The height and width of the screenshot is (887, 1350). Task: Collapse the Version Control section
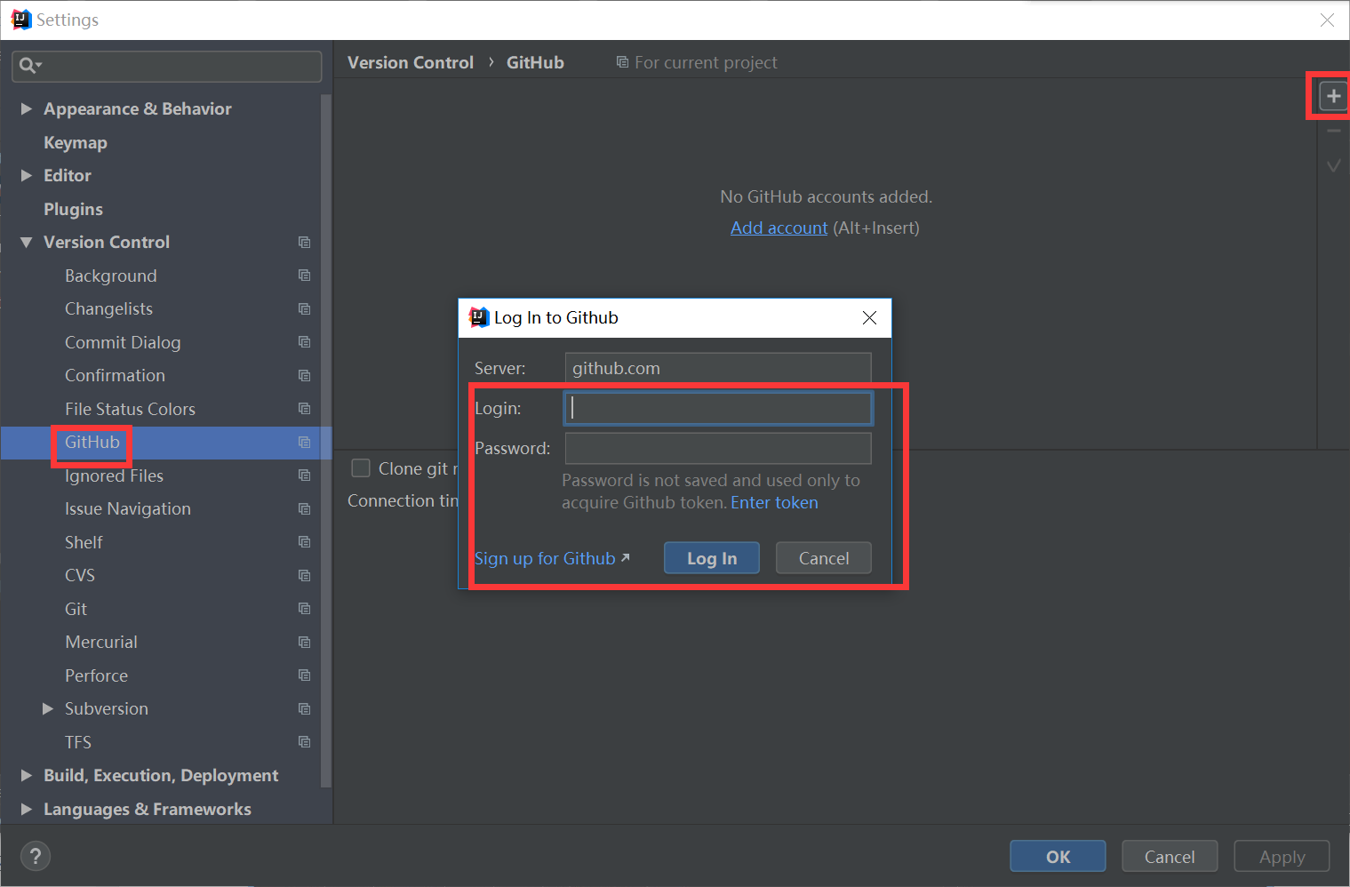tap(26, 242)
